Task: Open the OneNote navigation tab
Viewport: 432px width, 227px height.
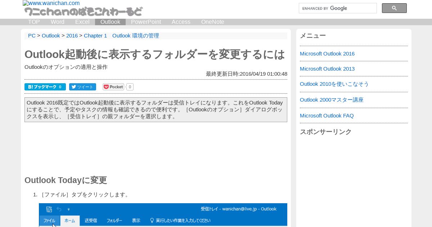Action: tap(213, 22)
